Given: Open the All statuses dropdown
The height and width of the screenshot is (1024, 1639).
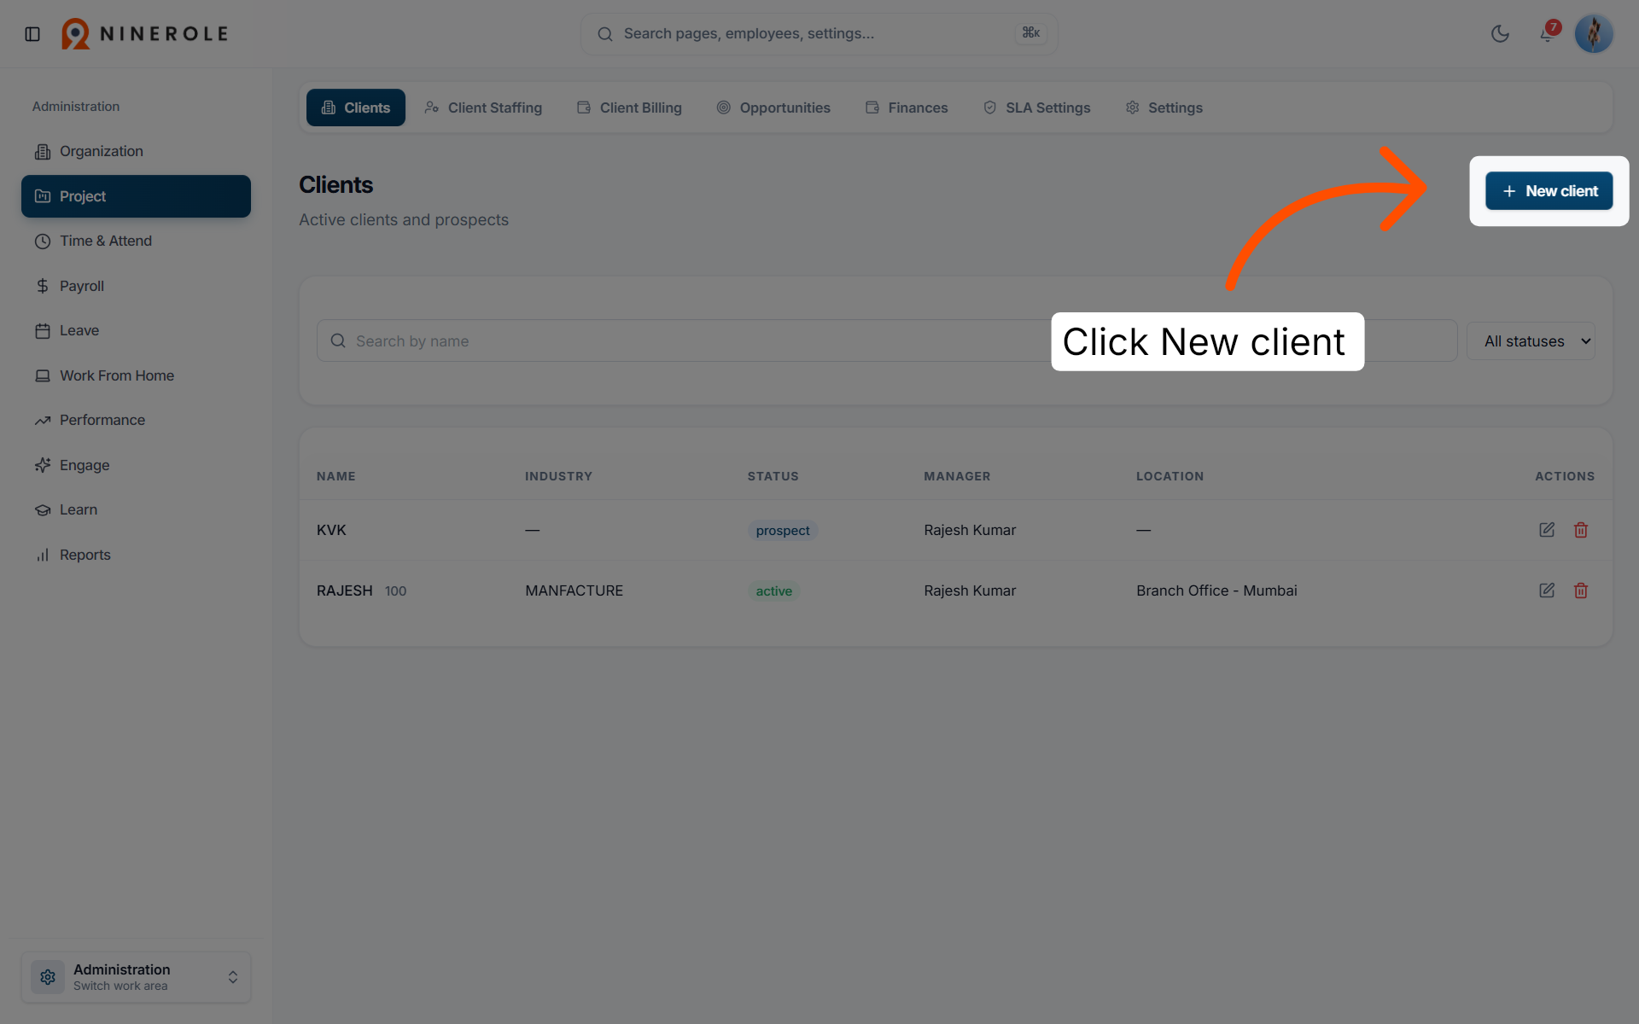Looking at the screenshot, I should point(1531,340).
